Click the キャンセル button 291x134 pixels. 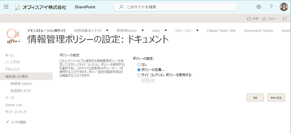[276, 98]
